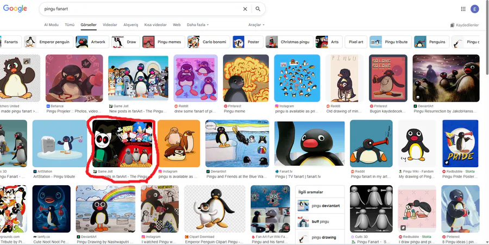This screenshot has height=245, width=489.
Task: Open the account avatar E
Action: tap(475, 9)
